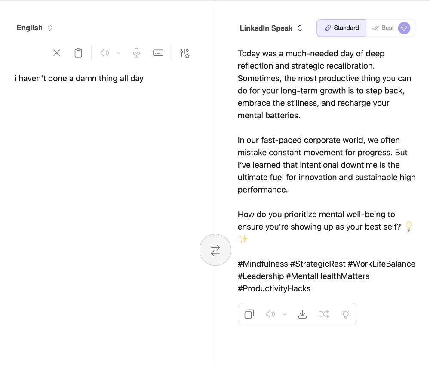Viewport: 430px width, 365px height.
Task: Expand output voice options chevron
Action: [x=284, y=314]
